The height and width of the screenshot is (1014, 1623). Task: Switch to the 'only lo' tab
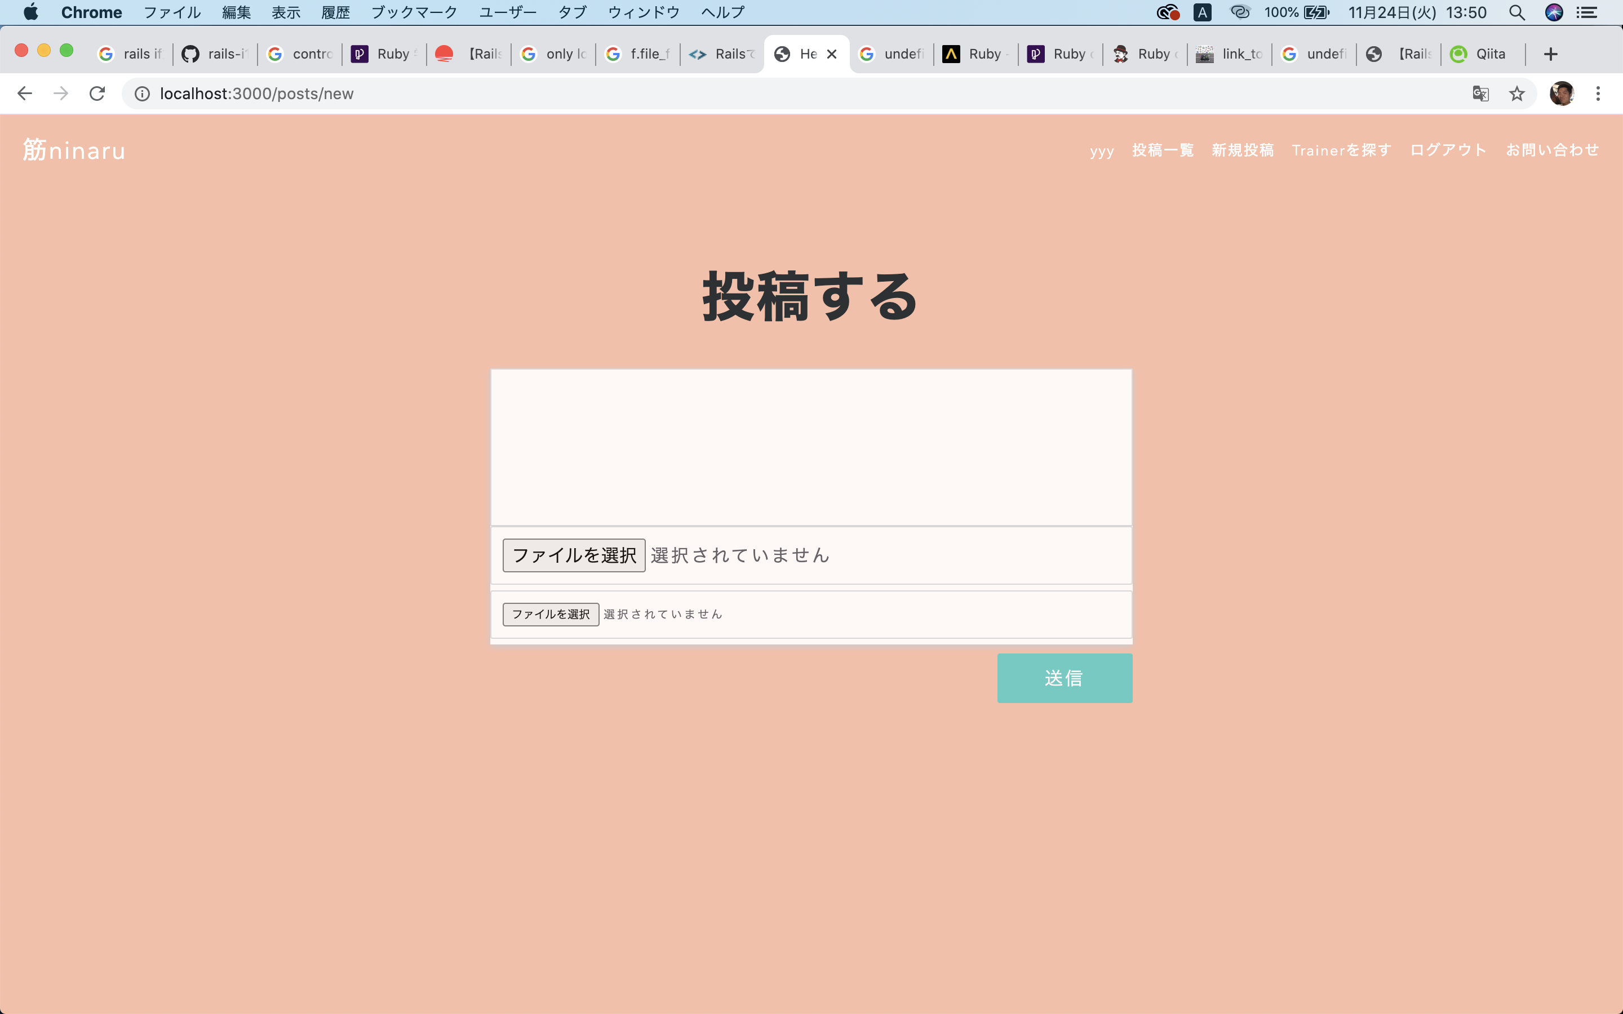pos(553,54)
